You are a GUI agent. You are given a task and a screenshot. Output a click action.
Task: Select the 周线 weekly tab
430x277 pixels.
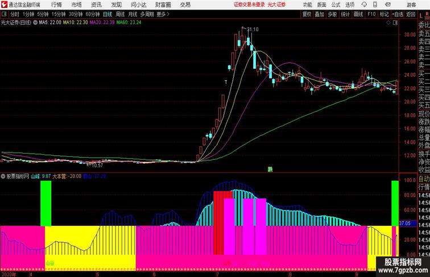pos(120,14)
